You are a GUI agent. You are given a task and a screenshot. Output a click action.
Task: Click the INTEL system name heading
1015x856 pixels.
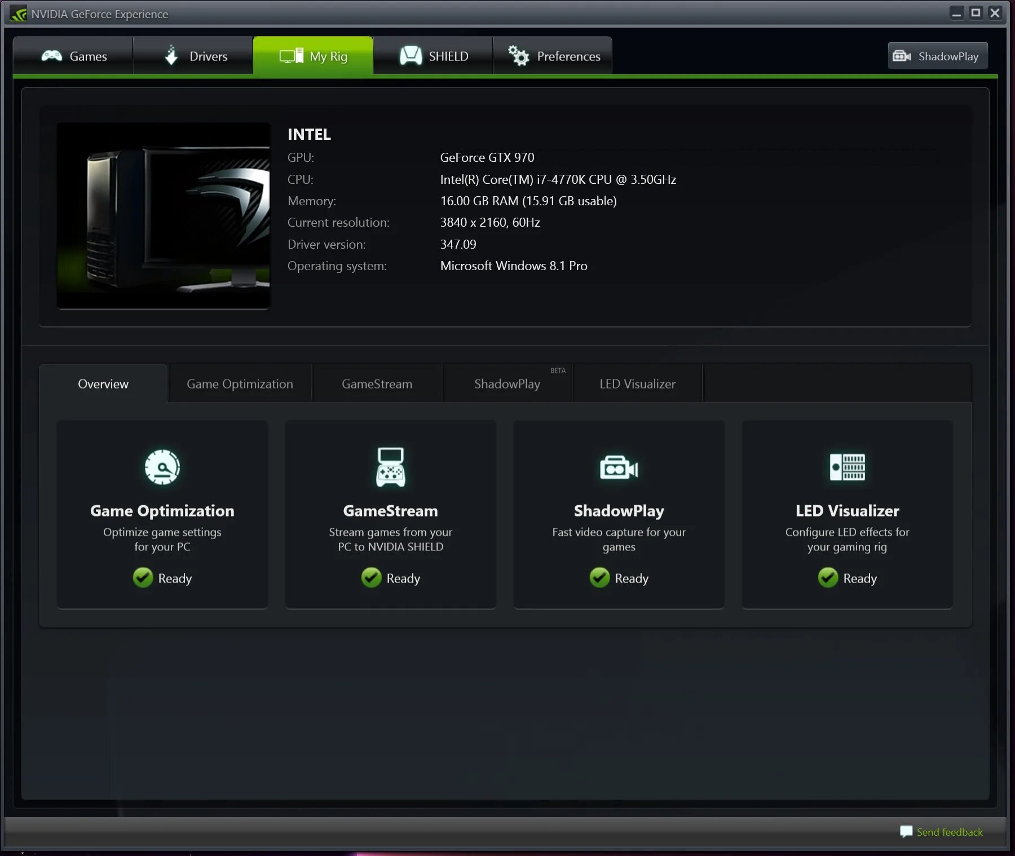(x=309, y=134)
